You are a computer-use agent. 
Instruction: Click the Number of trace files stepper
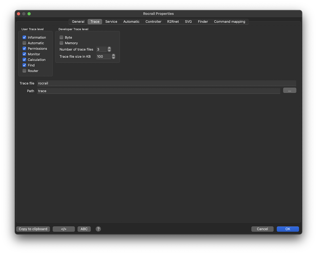click(109, 49)
